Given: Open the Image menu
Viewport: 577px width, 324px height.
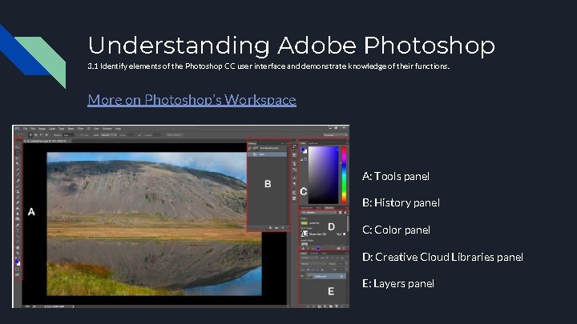Looking at the screenshot, I should [x=42, y=129].
